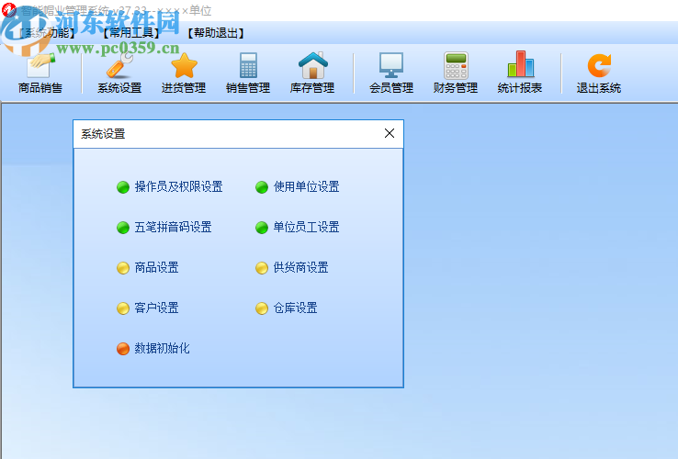
Task: Open 单位员工设置 link
Action: point(306,227)
